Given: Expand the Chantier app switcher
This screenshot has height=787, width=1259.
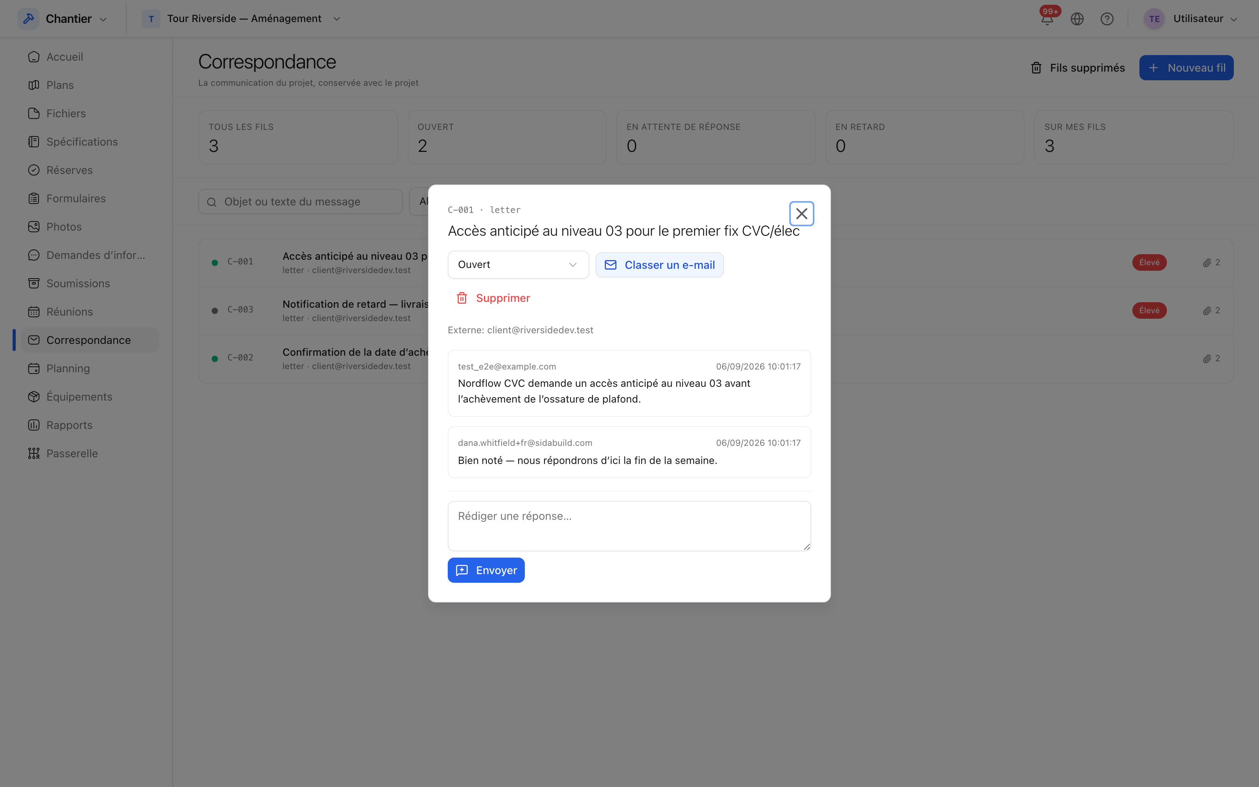Looking at the screenshot, I should 63,19.
